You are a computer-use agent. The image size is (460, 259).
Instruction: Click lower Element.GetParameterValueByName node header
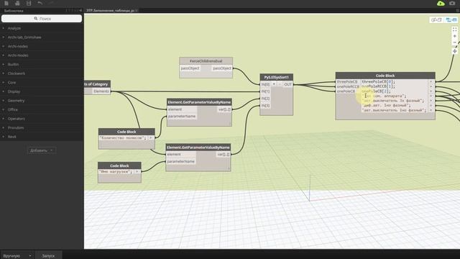198,147
